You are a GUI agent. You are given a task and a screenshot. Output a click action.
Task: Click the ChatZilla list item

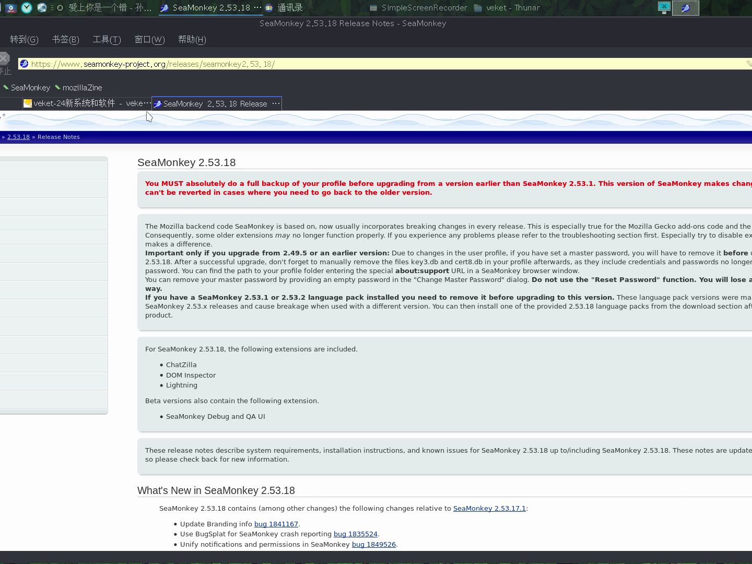[x=181, y=365]
